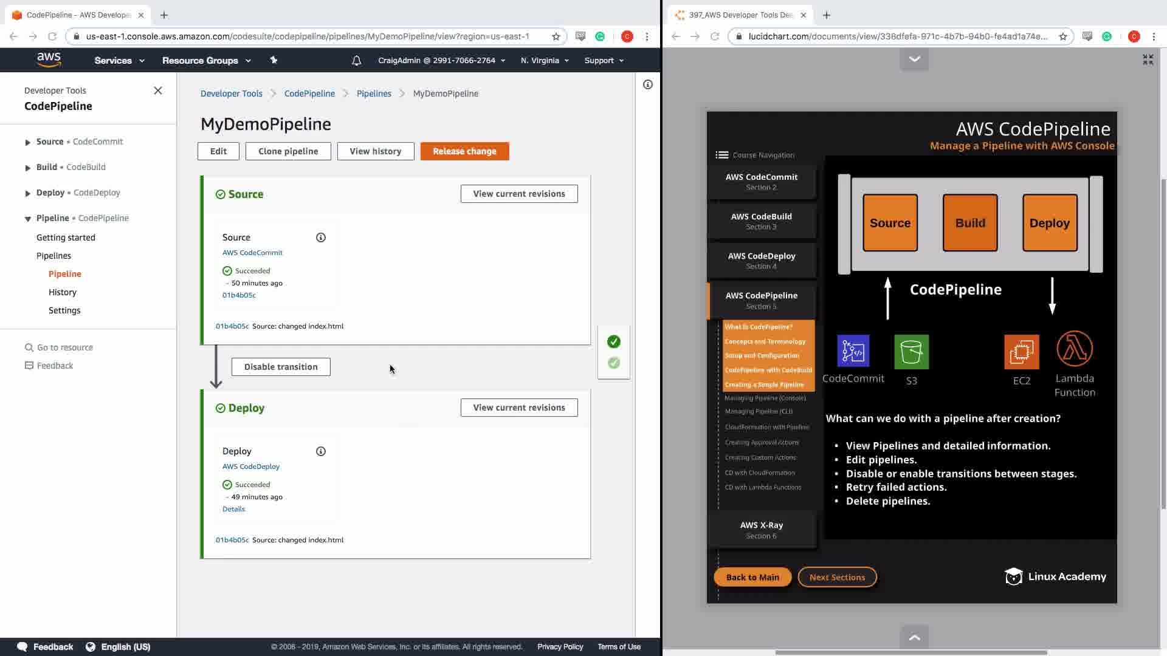Collapse the Pipeline CodePipeline section

(27, 219)
